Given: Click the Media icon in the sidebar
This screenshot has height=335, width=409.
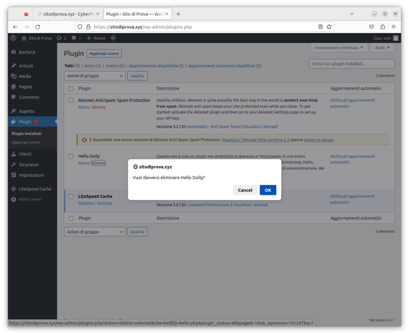Looking at the screenshot, I should tap(14, 76).
